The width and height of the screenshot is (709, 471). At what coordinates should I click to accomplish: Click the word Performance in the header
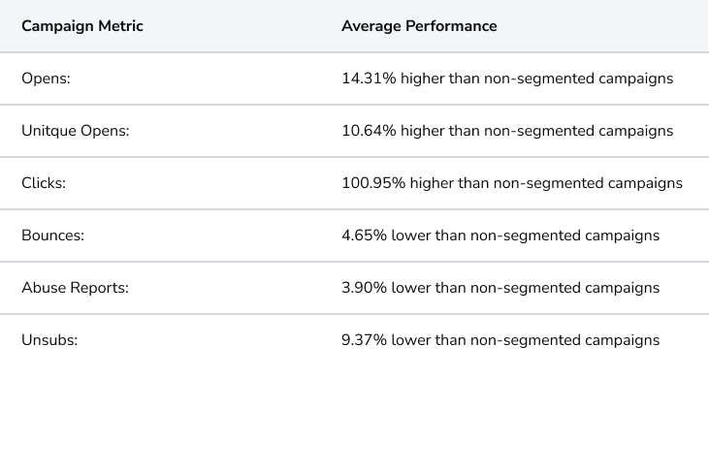[453, 26]
